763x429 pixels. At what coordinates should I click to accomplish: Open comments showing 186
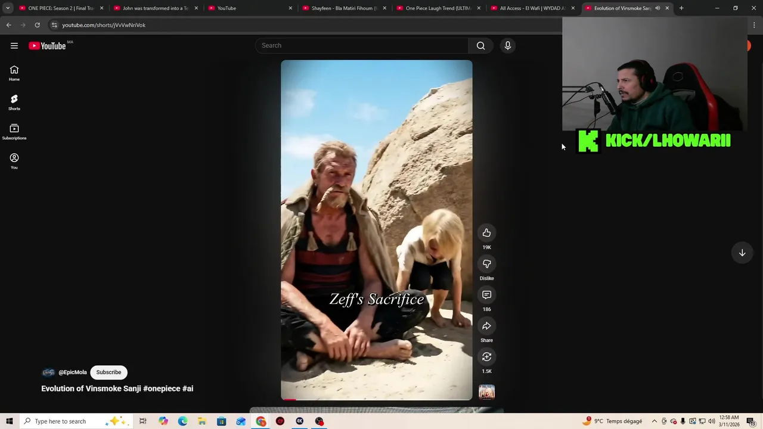[x=487, y=295]
